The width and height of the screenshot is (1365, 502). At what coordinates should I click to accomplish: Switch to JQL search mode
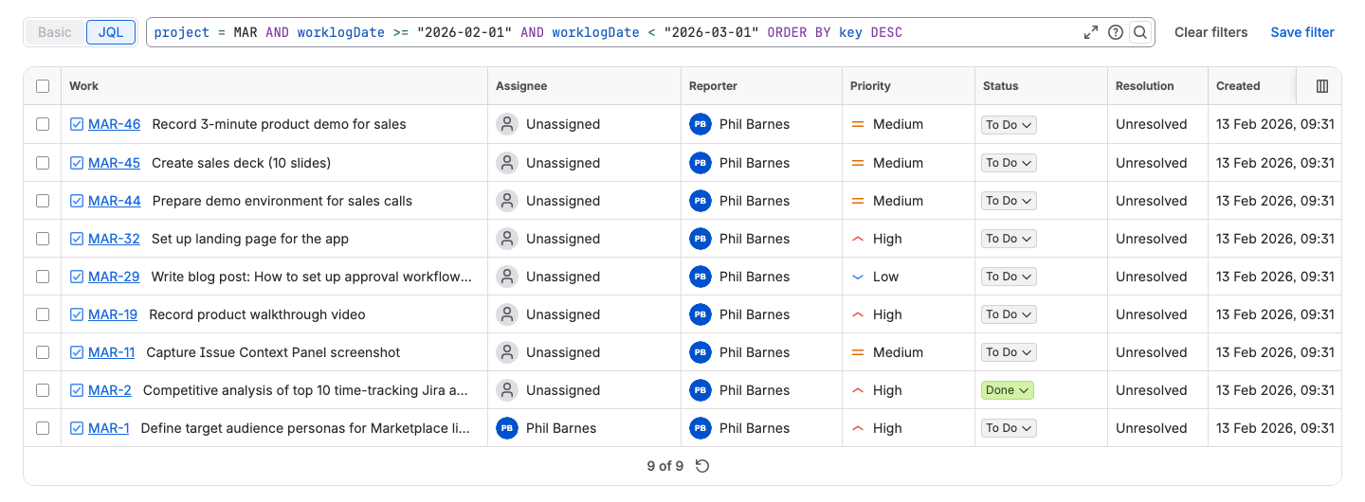coord(111,32)
